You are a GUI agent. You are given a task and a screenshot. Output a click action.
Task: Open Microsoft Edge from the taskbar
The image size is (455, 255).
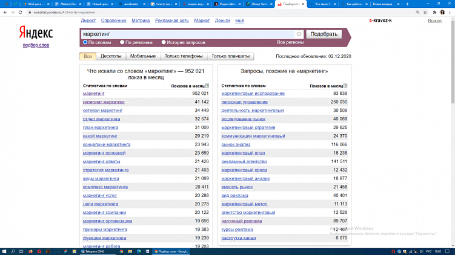[139, 251]
